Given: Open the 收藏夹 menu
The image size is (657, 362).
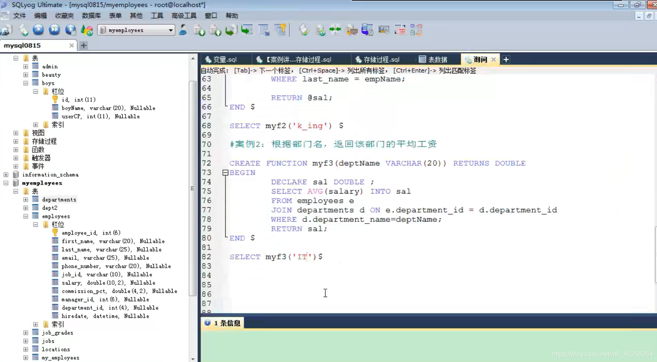Looking at the screenshot, I should pyautogui.click(x=64, y=15).
